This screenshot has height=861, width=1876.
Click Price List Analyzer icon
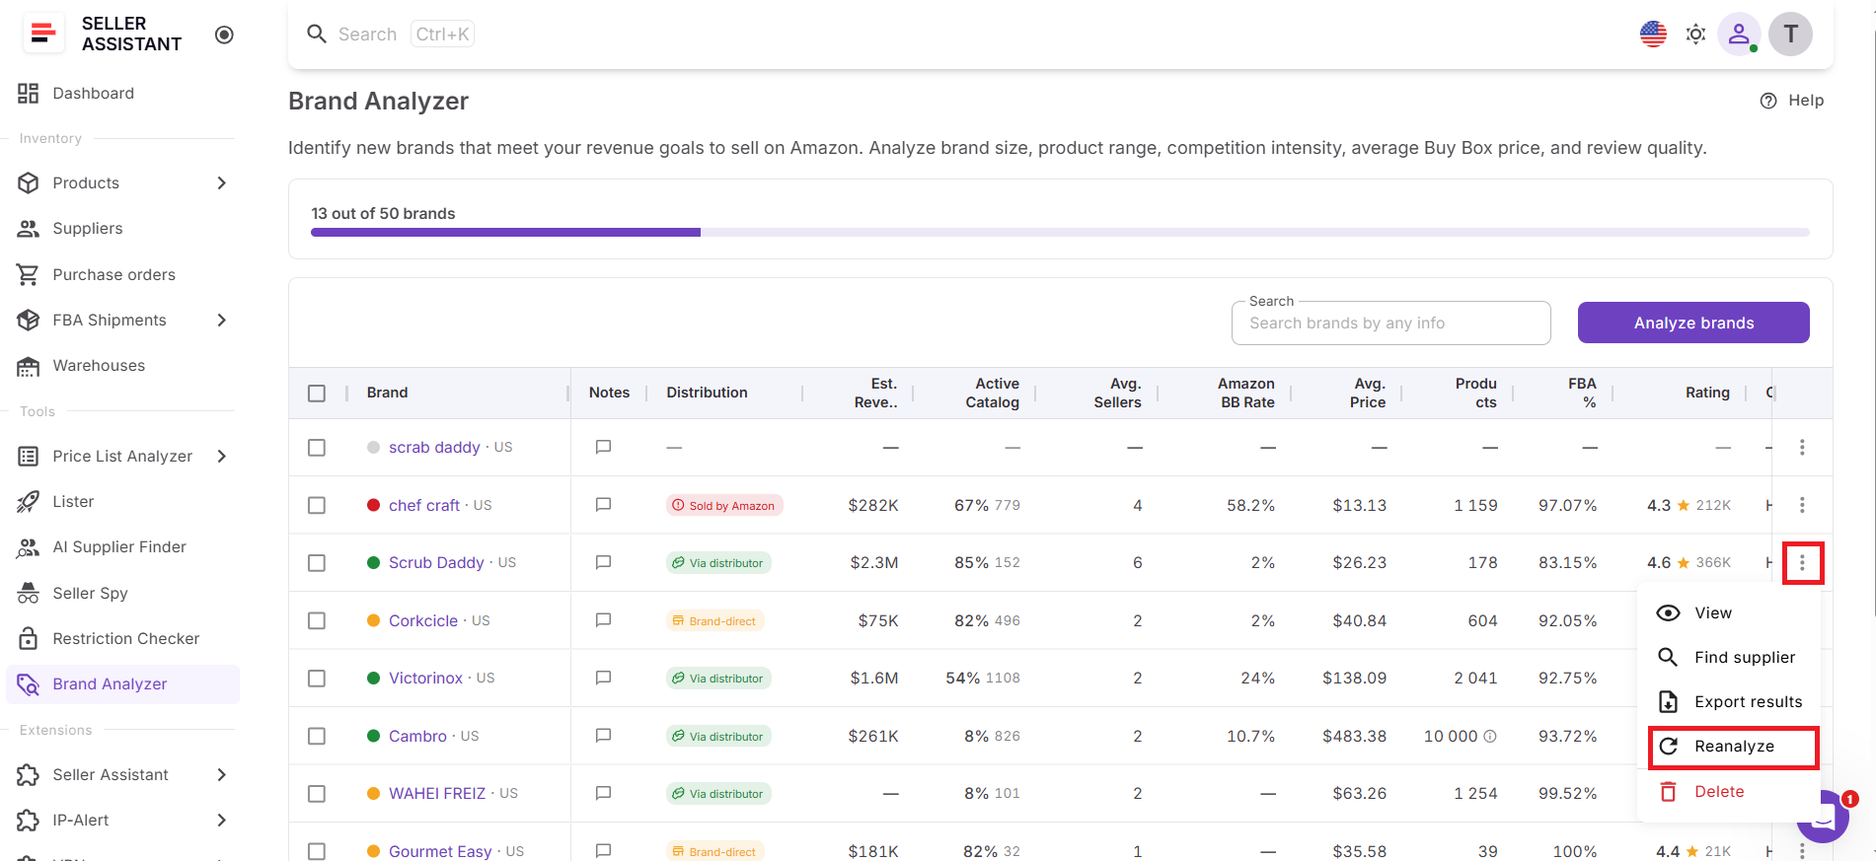click(28, 456)
